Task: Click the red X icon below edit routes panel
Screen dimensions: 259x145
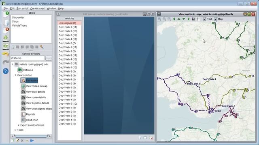Action: click(151, 138)
